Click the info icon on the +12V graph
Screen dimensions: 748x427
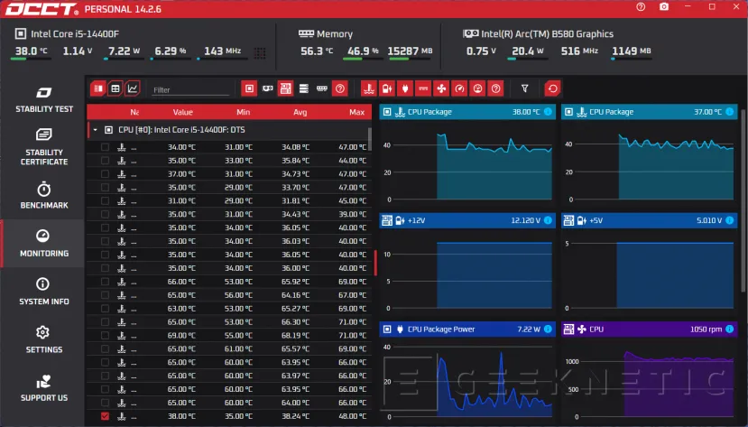pos(549,220)
